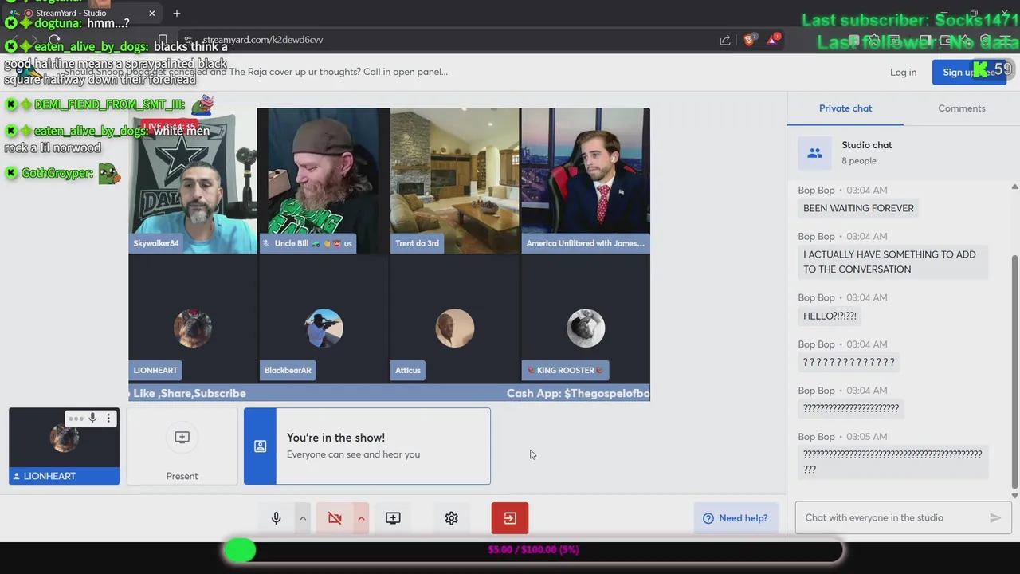
Task: Click the "Like ,Share,Subscribe" ticker text
Action: click(x=190, y=393)
